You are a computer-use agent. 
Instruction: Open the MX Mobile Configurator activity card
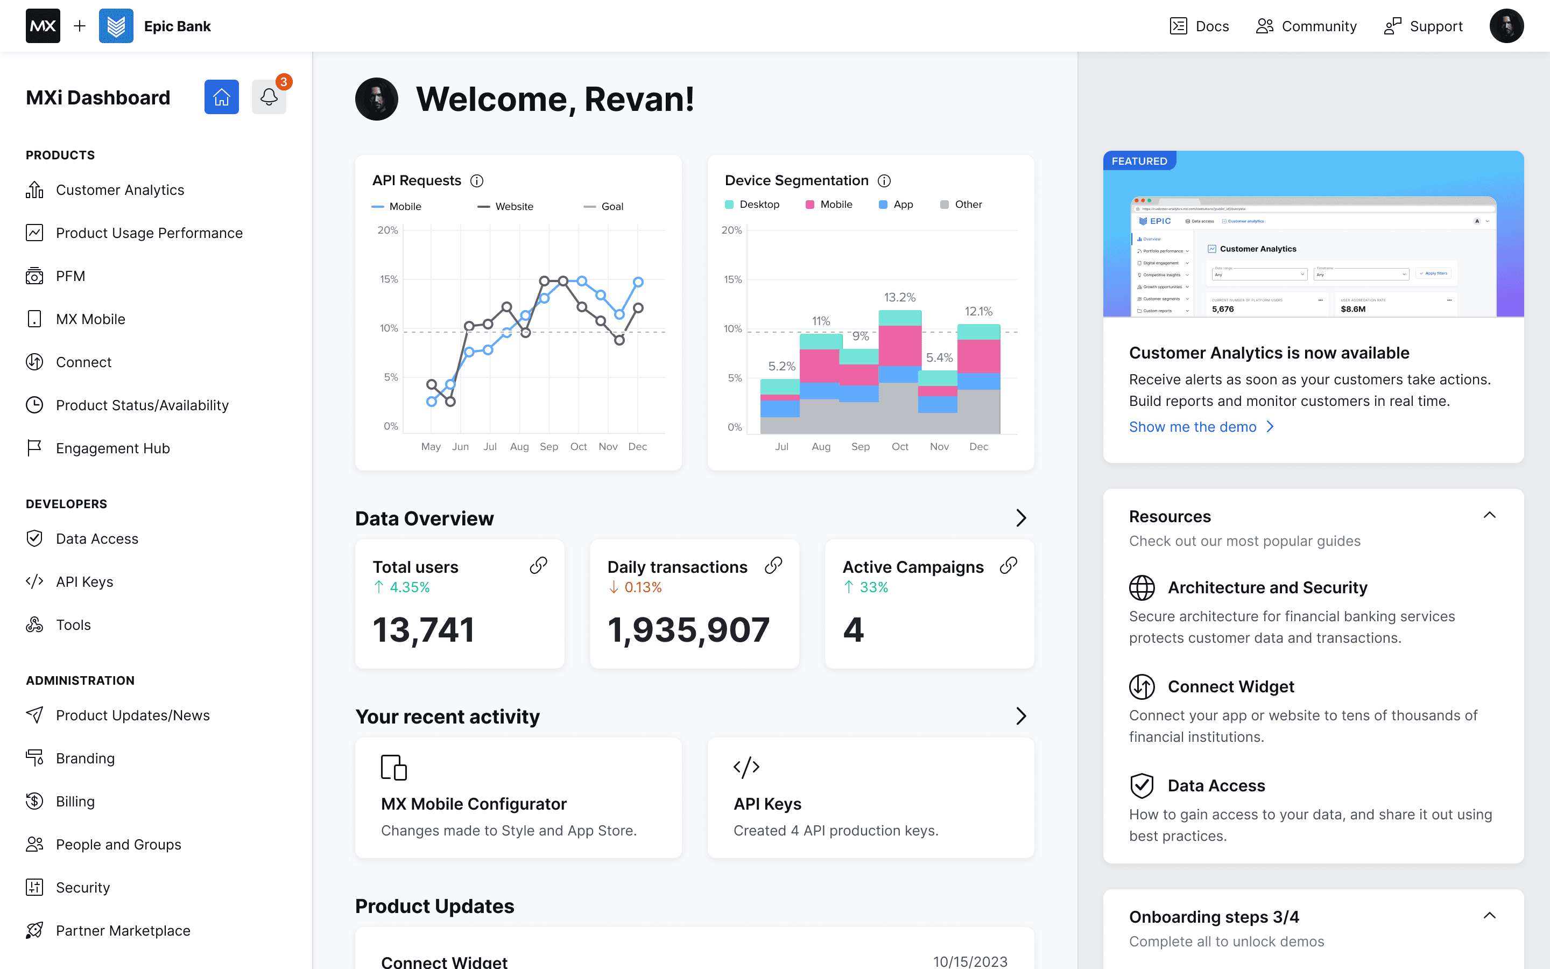point(518,797)
